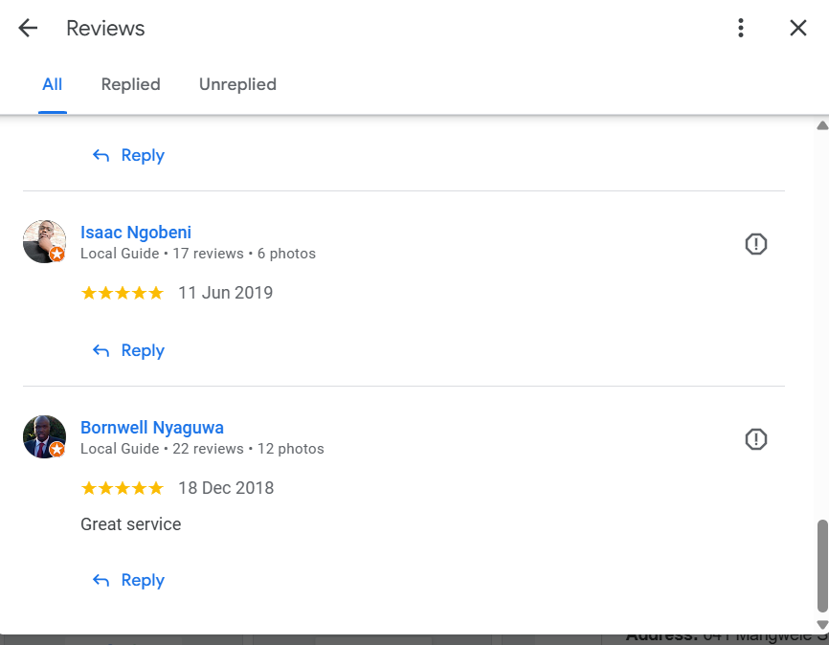The width and height of the screenshot is (829, 645).
Task: Click the topmost Reply button
Action: pyautogui.click(x=129, y=156)
